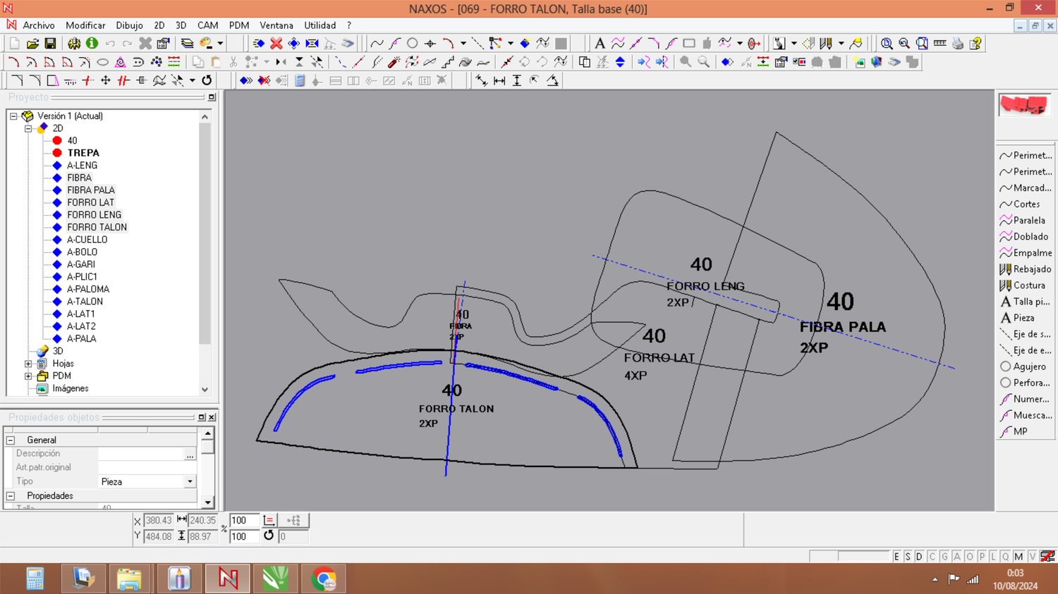1058x594 pixels.
Task: Click the red X delete icon in toolbar
Action: [x=276, y=44]
